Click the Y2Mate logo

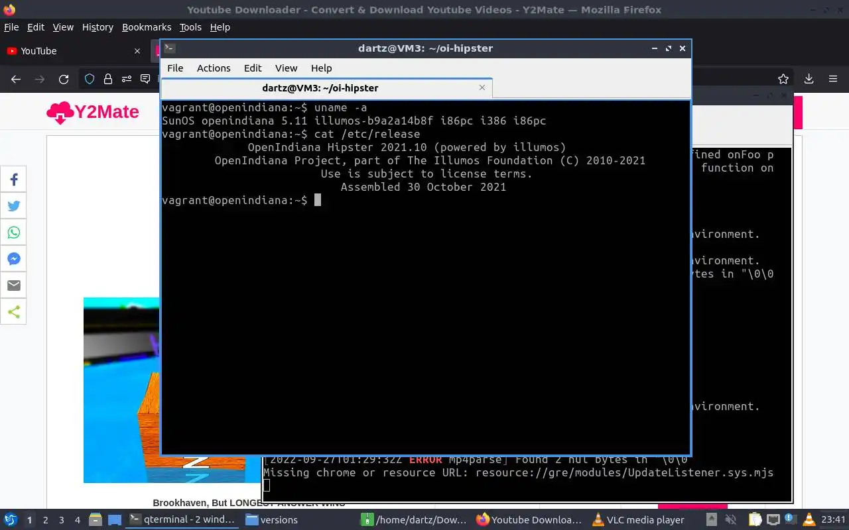coord(93,112)
